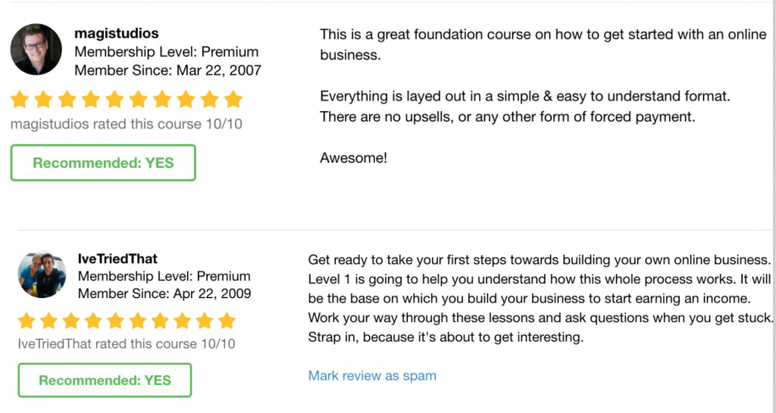776x413 pixels.
Task: Click third star in magistudios rating
Action: click(x=68, y=100)
